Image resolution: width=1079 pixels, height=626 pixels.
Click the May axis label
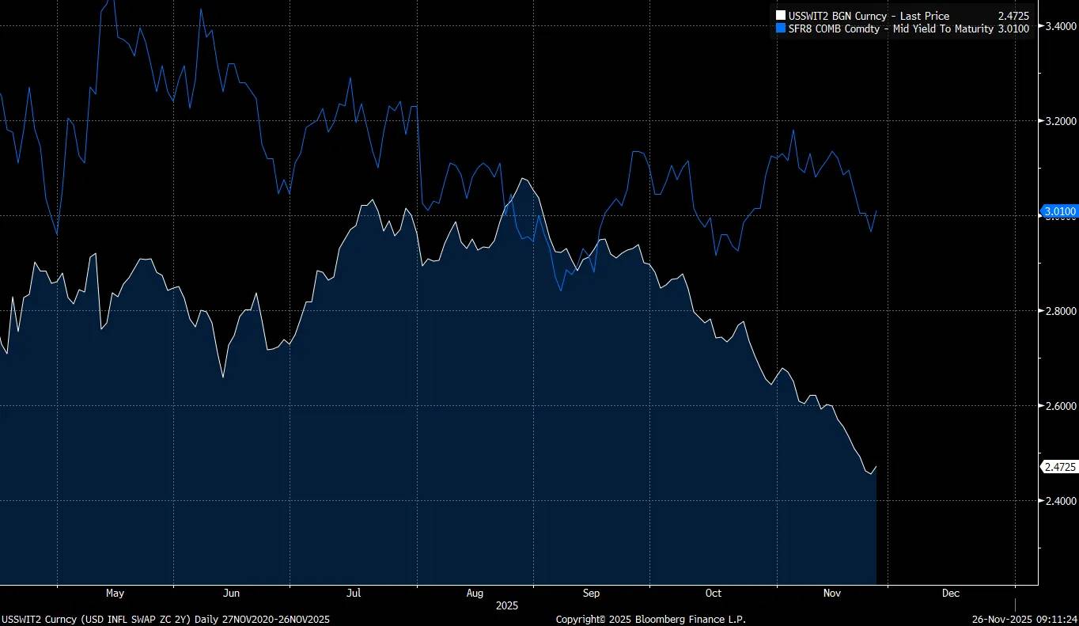115,593
